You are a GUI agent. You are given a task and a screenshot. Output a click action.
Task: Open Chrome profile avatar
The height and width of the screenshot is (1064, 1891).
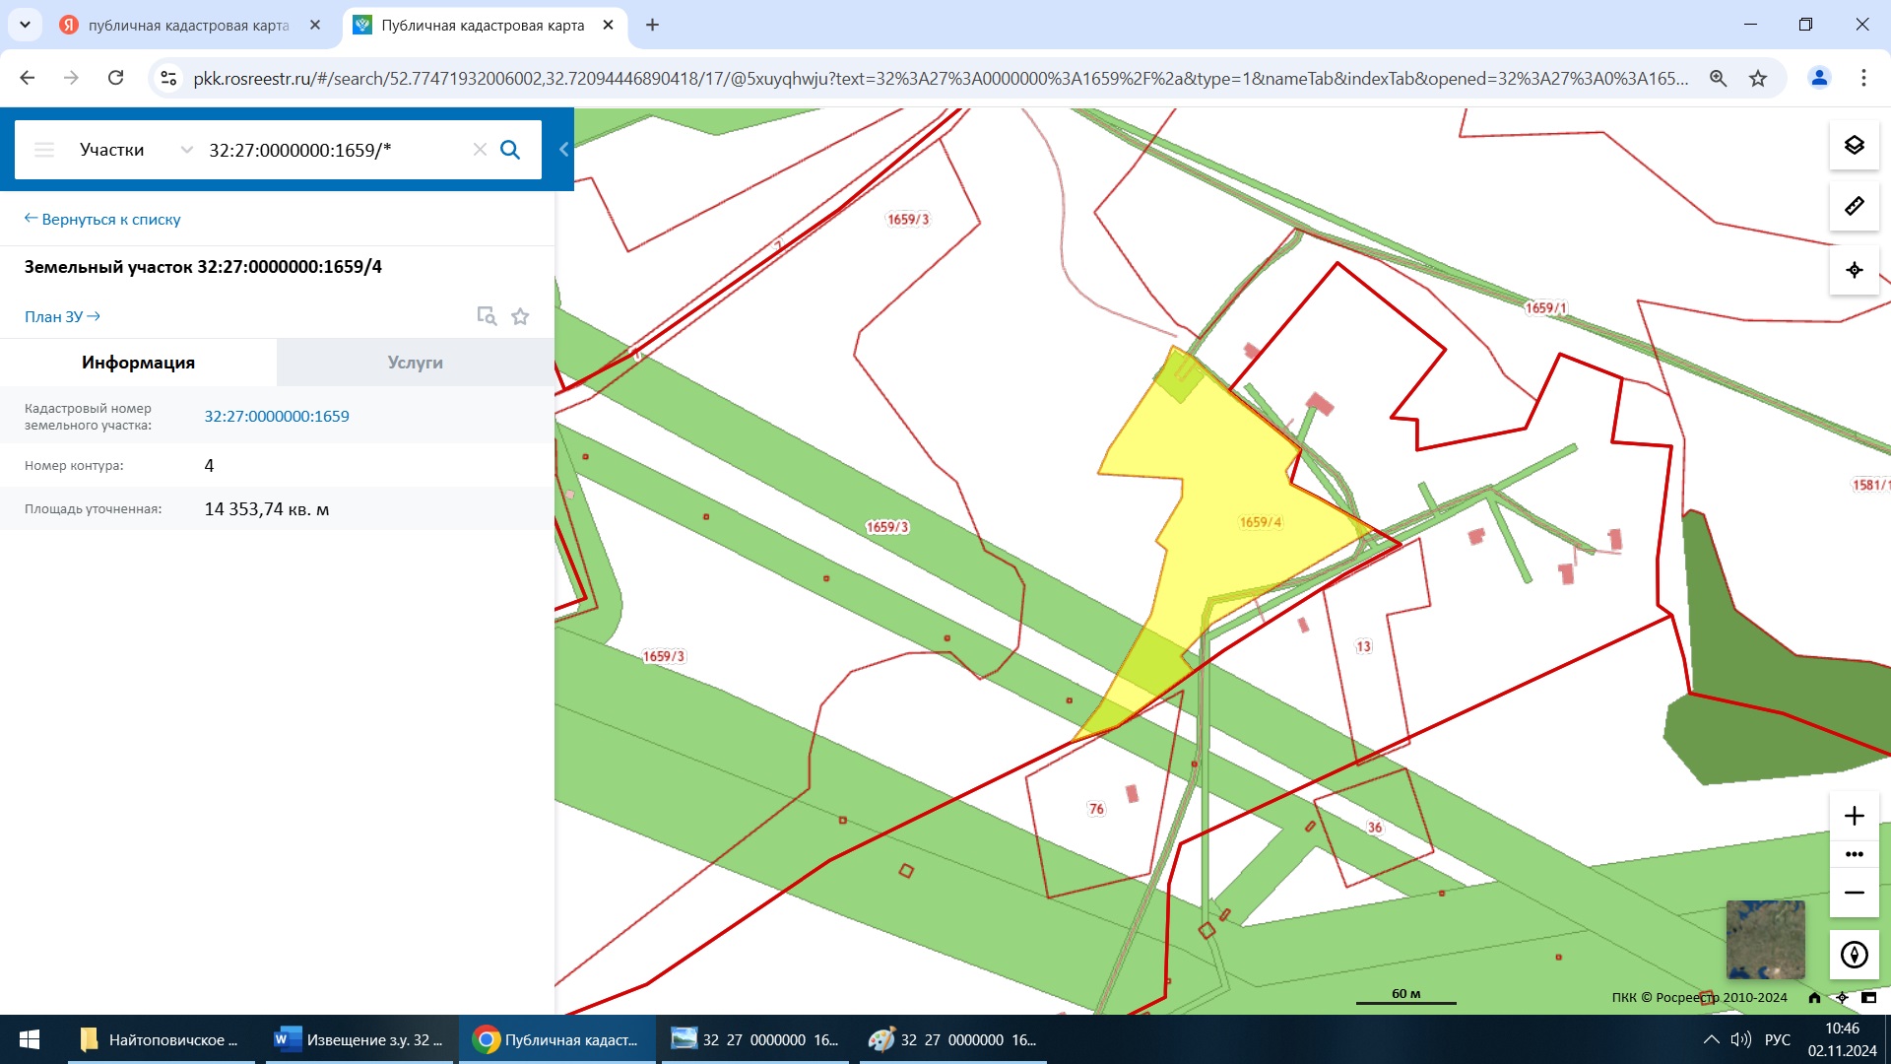(1819, 78)
